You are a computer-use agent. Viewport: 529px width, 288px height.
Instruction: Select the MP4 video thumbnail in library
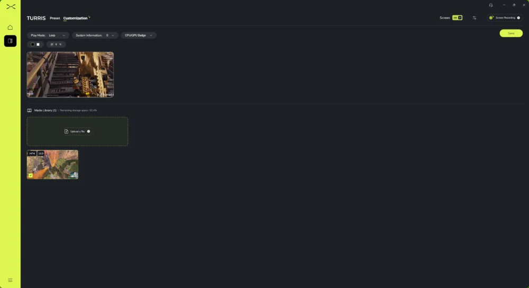pos(52,165)
